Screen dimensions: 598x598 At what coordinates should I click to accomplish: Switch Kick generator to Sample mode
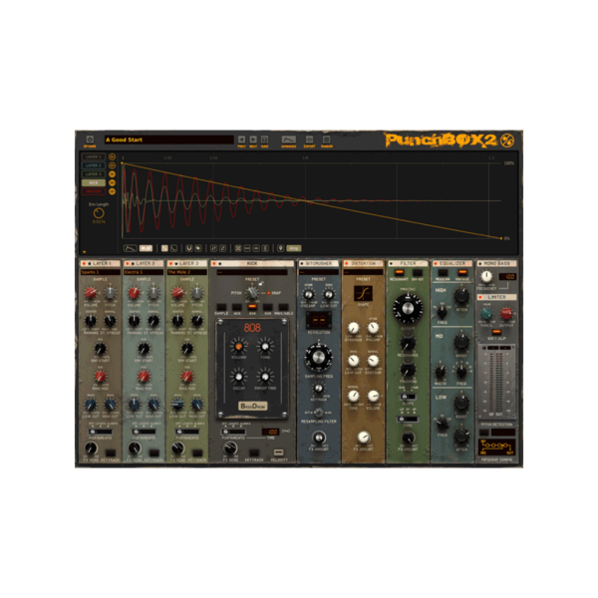(221, 307)
